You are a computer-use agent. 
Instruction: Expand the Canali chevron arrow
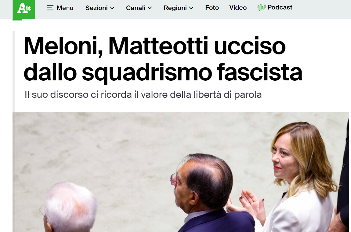(x=150, y=8)
